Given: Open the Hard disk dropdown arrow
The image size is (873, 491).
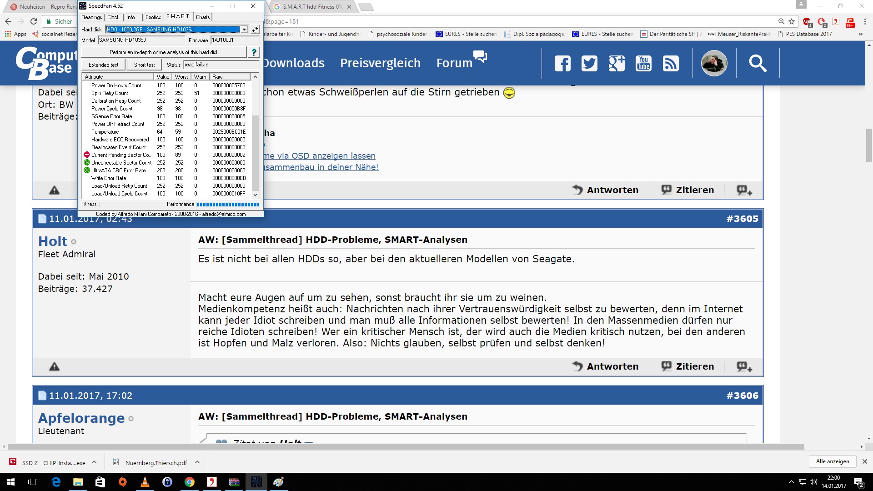Looking at the screenshot, I should pyautogui.click(x=244, y=30).
